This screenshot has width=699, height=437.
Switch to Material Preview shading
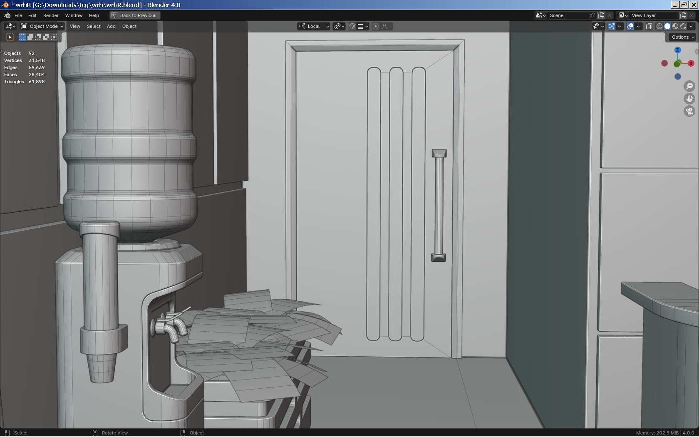tap(675, 26)
